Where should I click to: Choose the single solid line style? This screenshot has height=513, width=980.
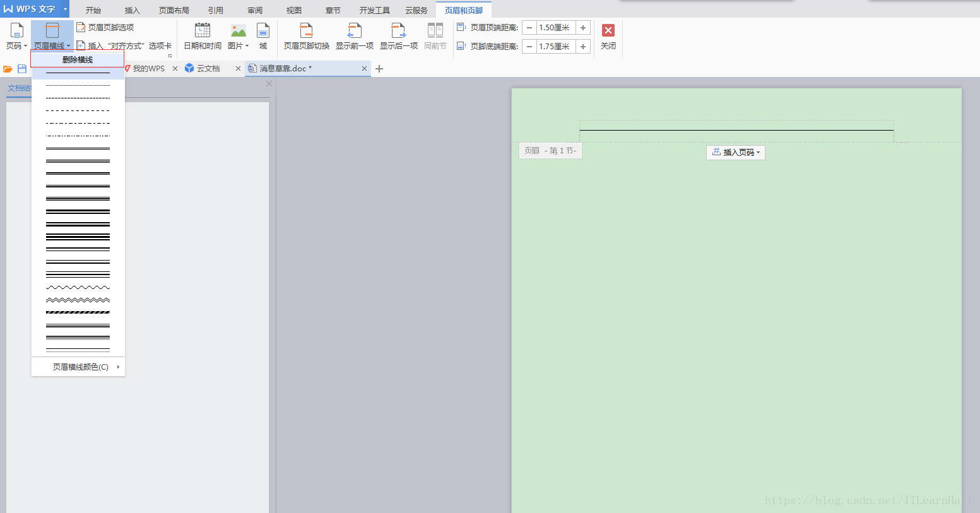tap(78, 73)
